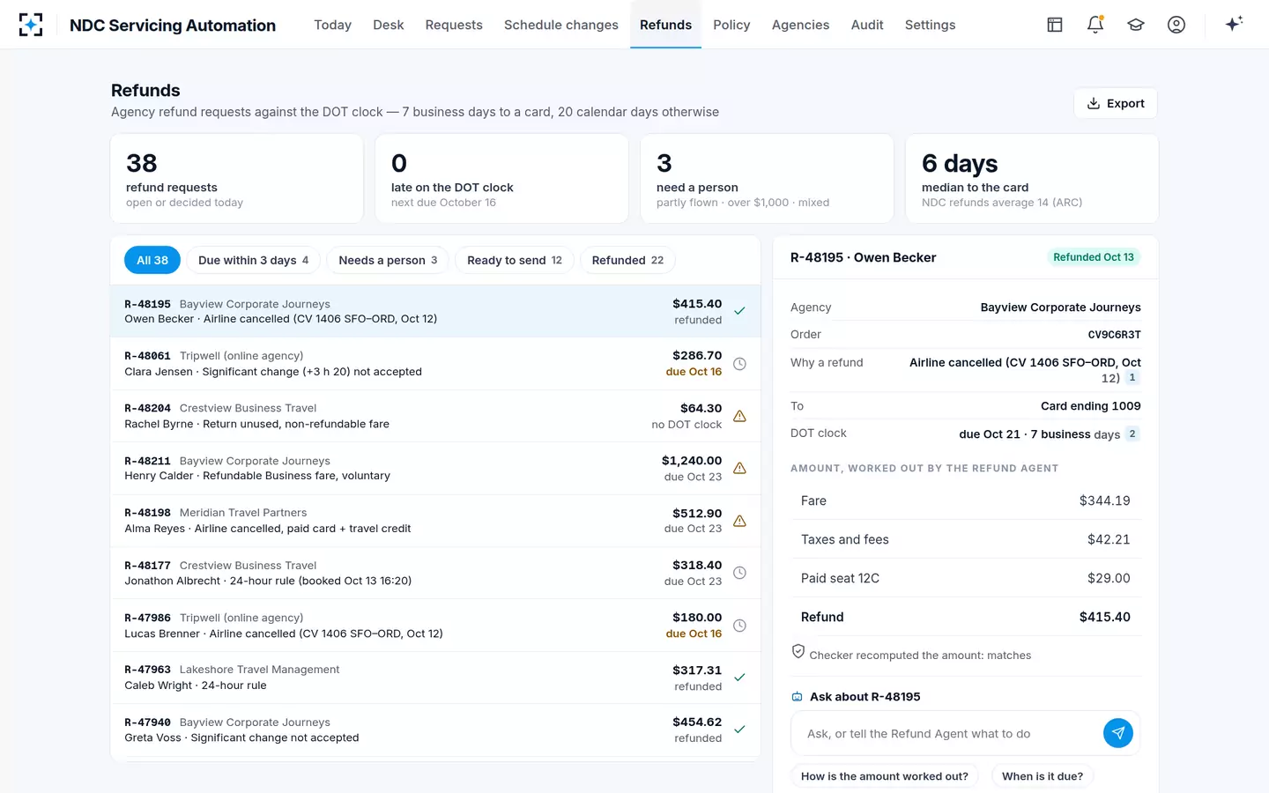Screen dimensions: 1269x793
Task: Click the clock icon on R-48177 row
Action: click(740, 573)
